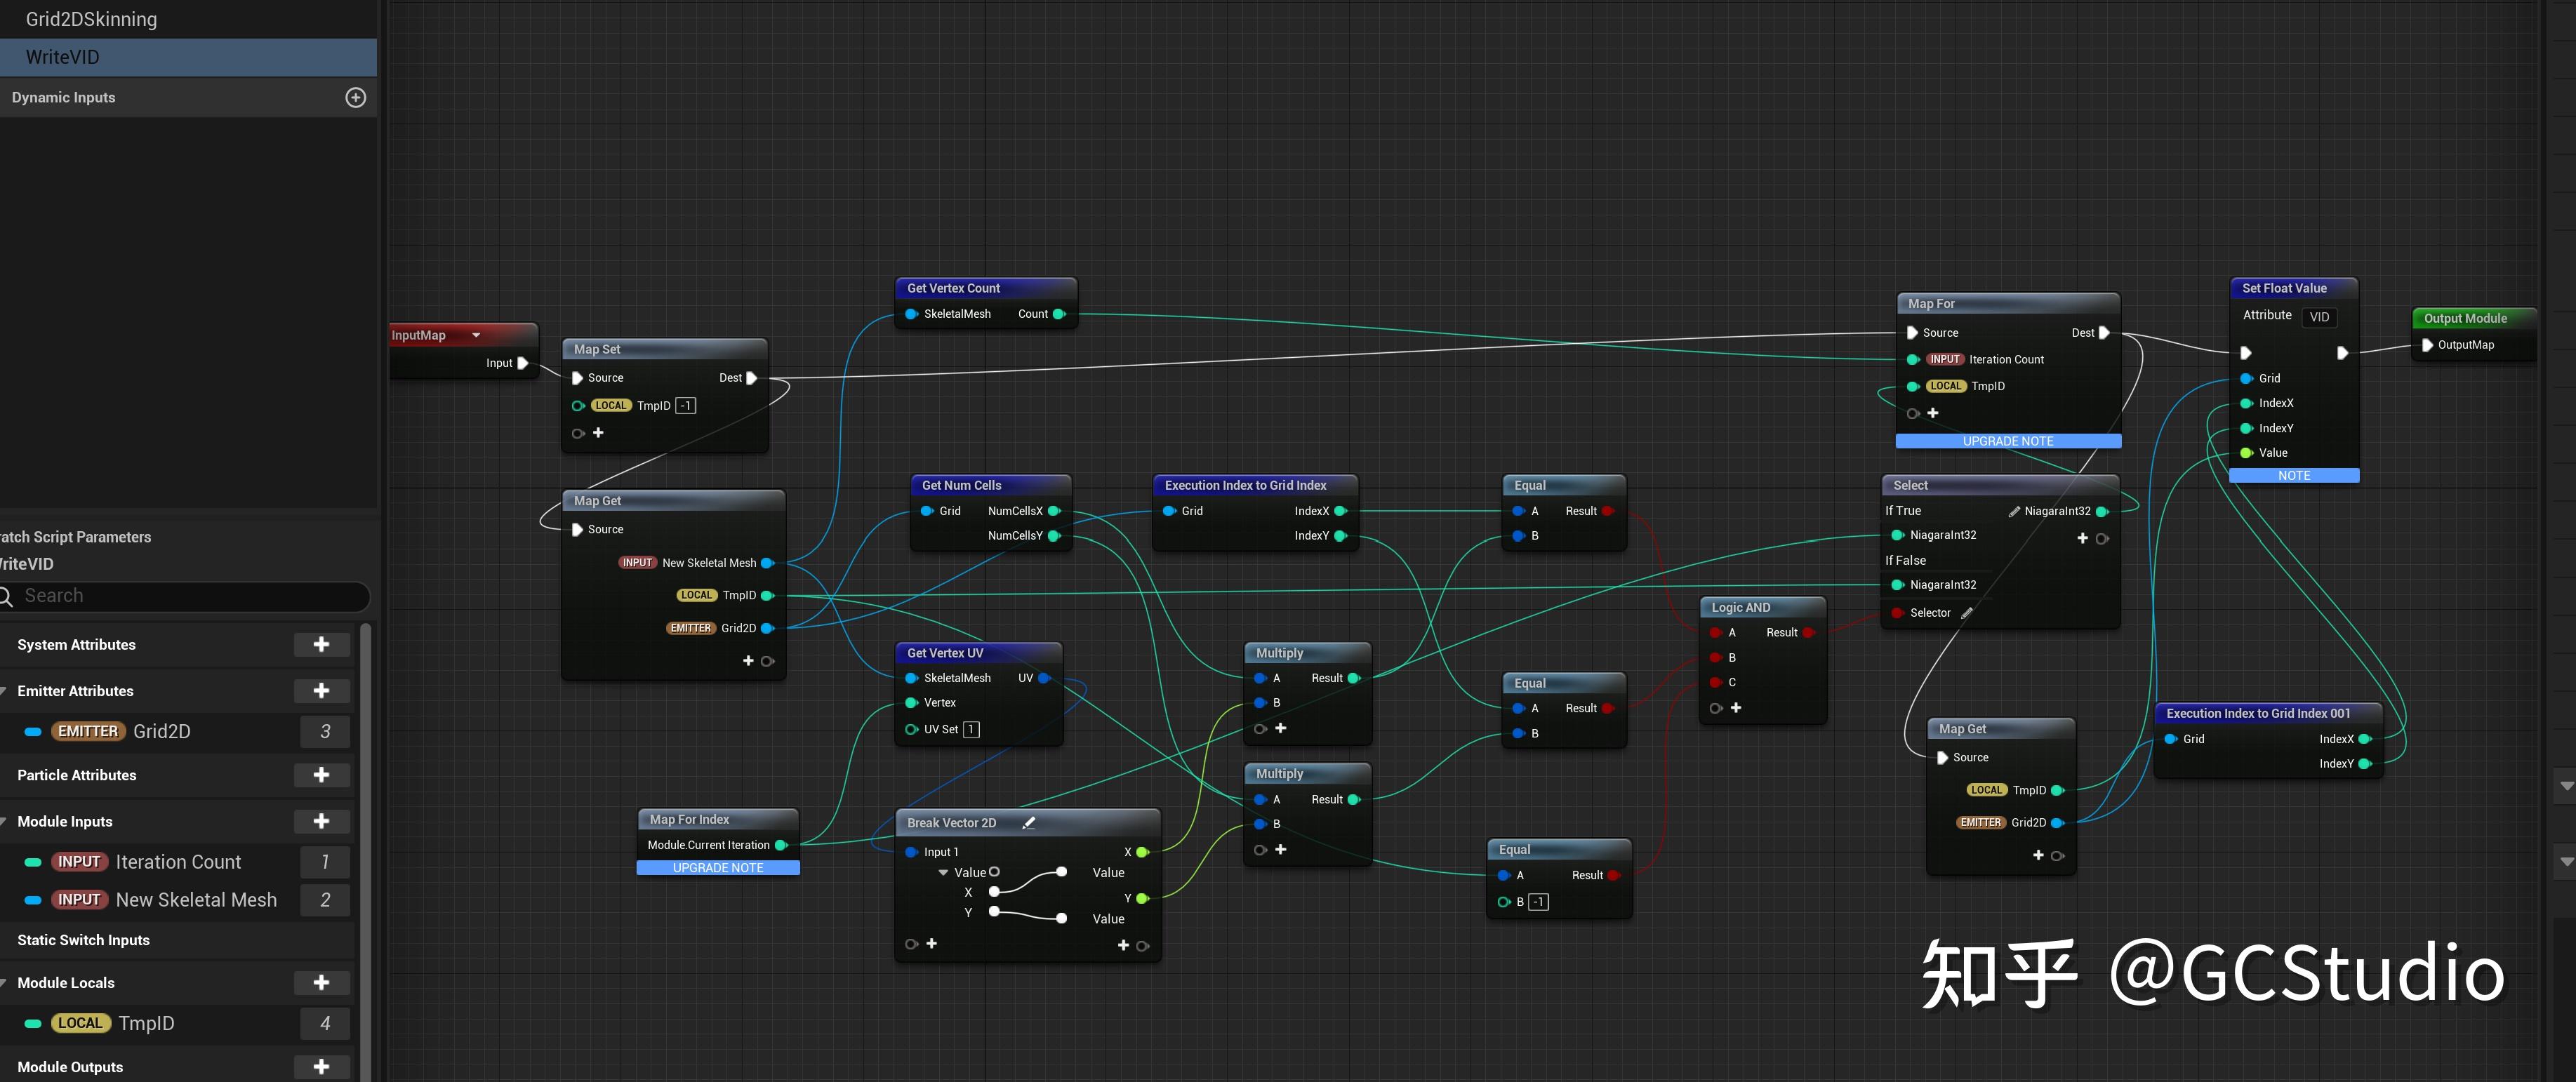Change the UV Set value on Get Vertex UV
The image size is (2576, 1082).
pos(969,729)
